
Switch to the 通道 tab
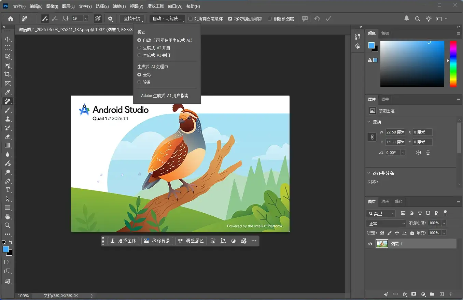click(x=385, y=201)
